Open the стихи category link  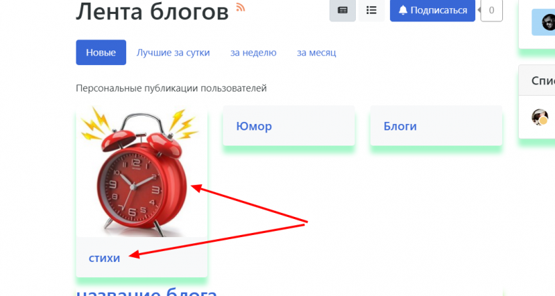(x=104, y=258)
